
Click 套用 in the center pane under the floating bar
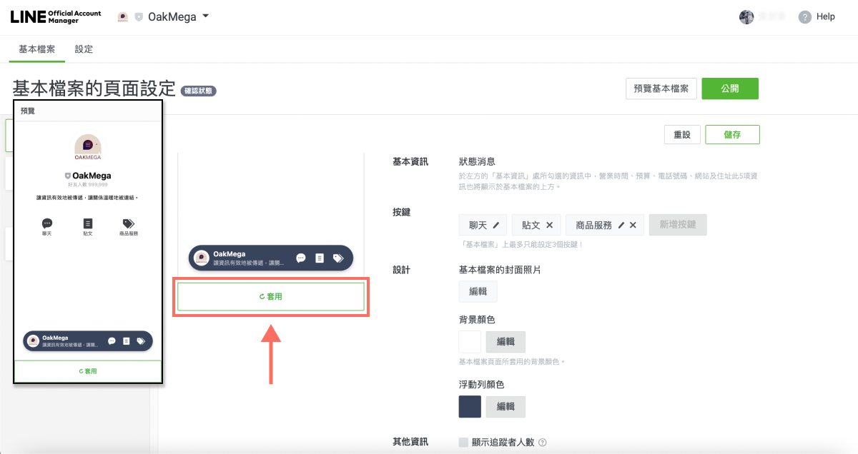(x=271, y=296)
